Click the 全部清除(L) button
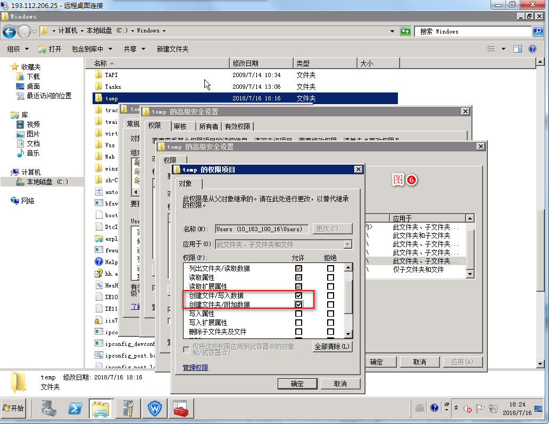 [332, 347]
